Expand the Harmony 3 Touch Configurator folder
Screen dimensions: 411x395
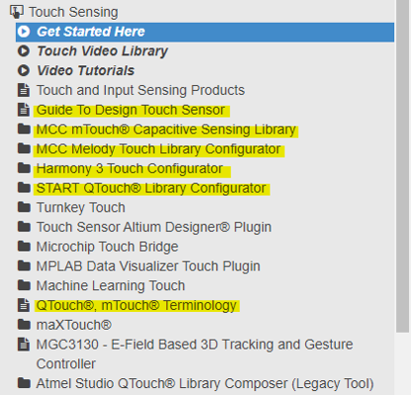click(x=24, y=168)
